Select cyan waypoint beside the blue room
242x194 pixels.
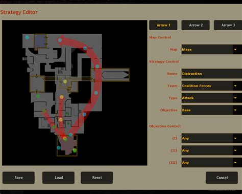click(x=27, y=37)
